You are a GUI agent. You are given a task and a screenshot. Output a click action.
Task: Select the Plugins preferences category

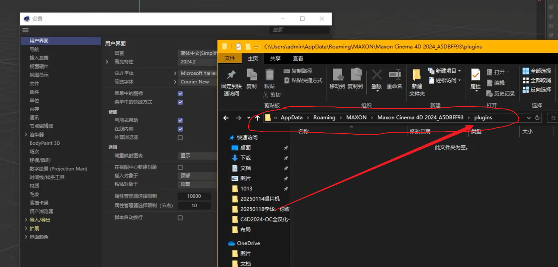click(34, 92)
